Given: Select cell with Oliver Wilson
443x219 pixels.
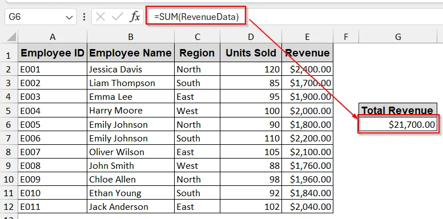Looking at the screenshot, I should (131, 152).
